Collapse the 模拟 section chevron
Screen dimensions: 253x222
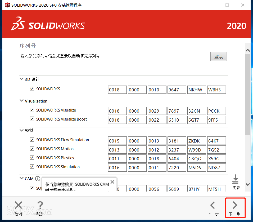[x=21, y=130]
